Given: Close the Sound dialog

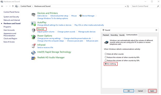Looking at the screenshot, I should coord(156,30).
